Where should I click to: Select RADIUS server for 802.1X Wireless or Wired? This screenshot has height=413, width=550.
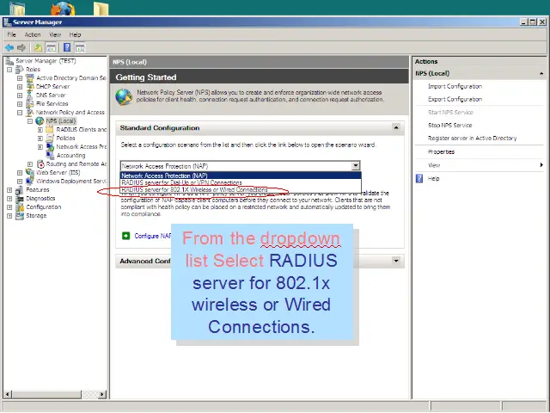coord(241,189)
